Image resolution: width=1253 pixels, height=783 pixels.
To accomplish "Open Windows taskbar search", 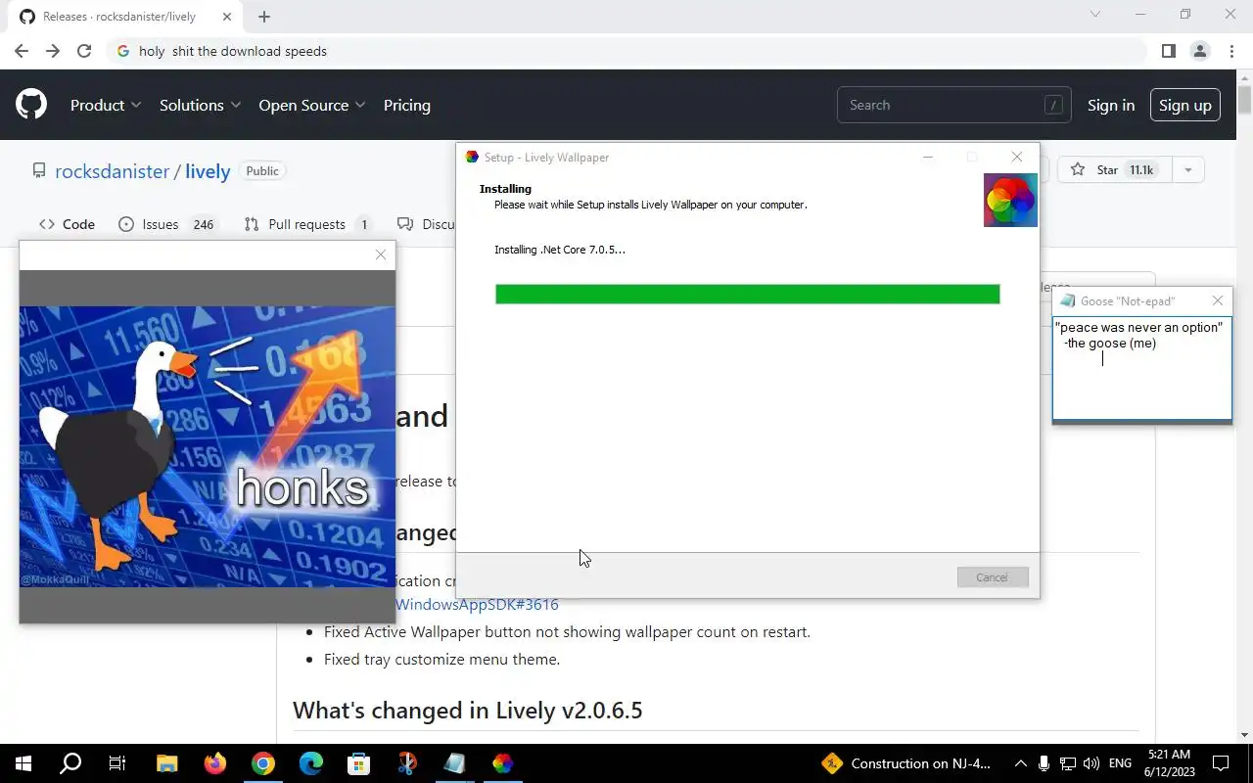I will tap(70, 763).
